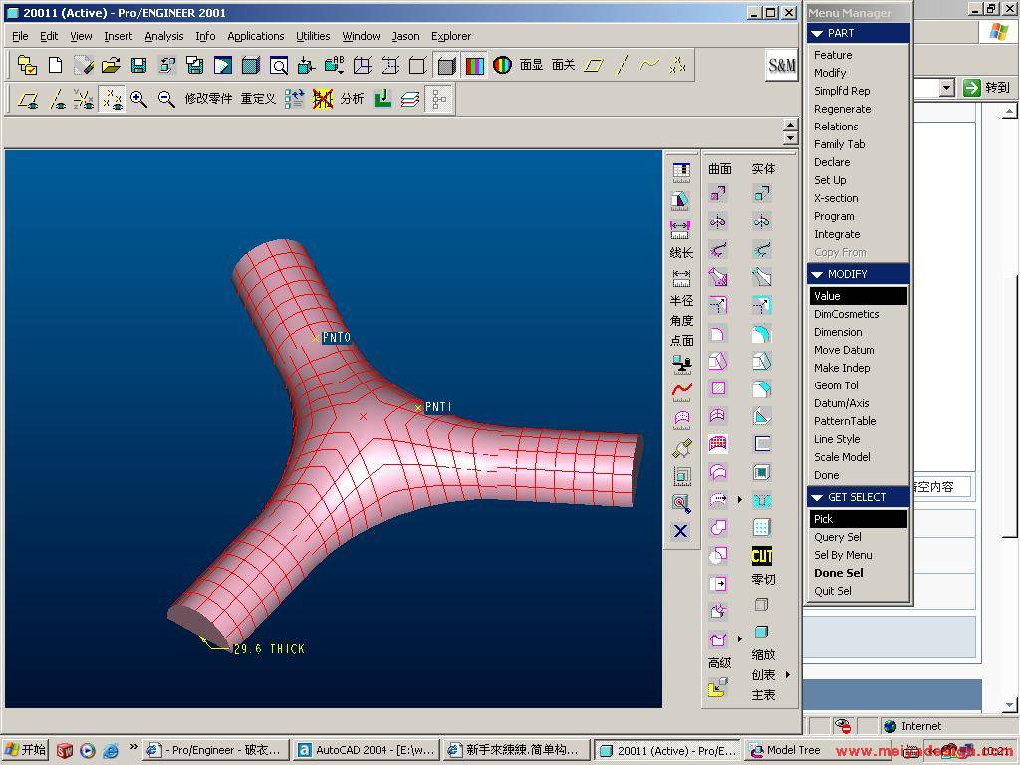Select the PNT0 datum point label
Screen dimensions: 1020x765
click(337, 337)
